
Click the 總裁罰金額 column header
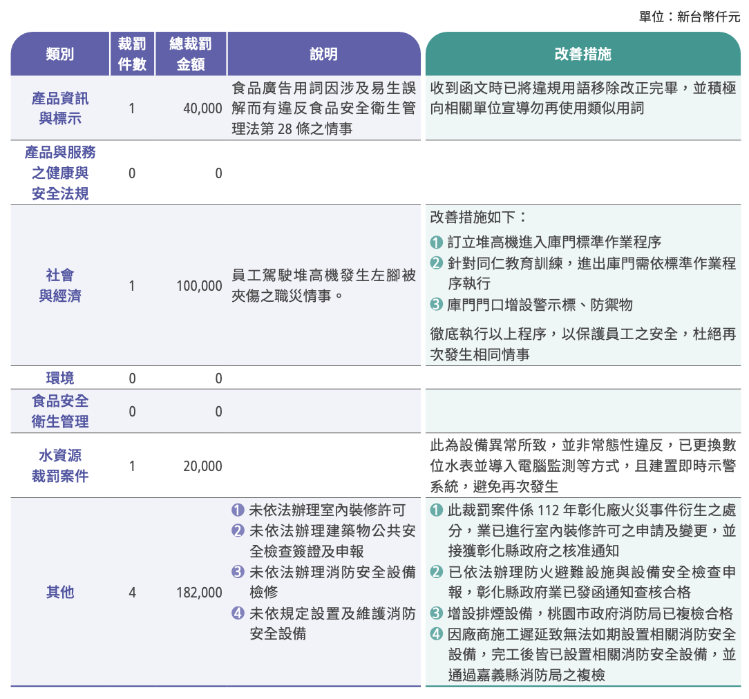pyautogui.click(x=190, y=54)
